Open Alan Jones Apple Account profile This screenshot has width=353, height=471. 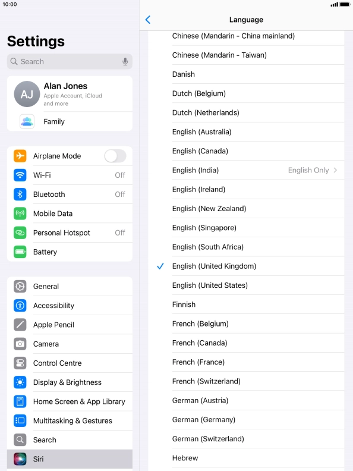pos(70,94)
